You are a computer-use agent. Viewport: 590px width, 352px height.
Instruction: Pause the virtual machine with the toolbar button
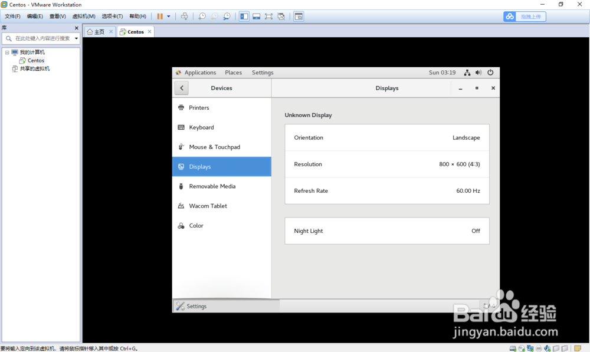point(160,16)
